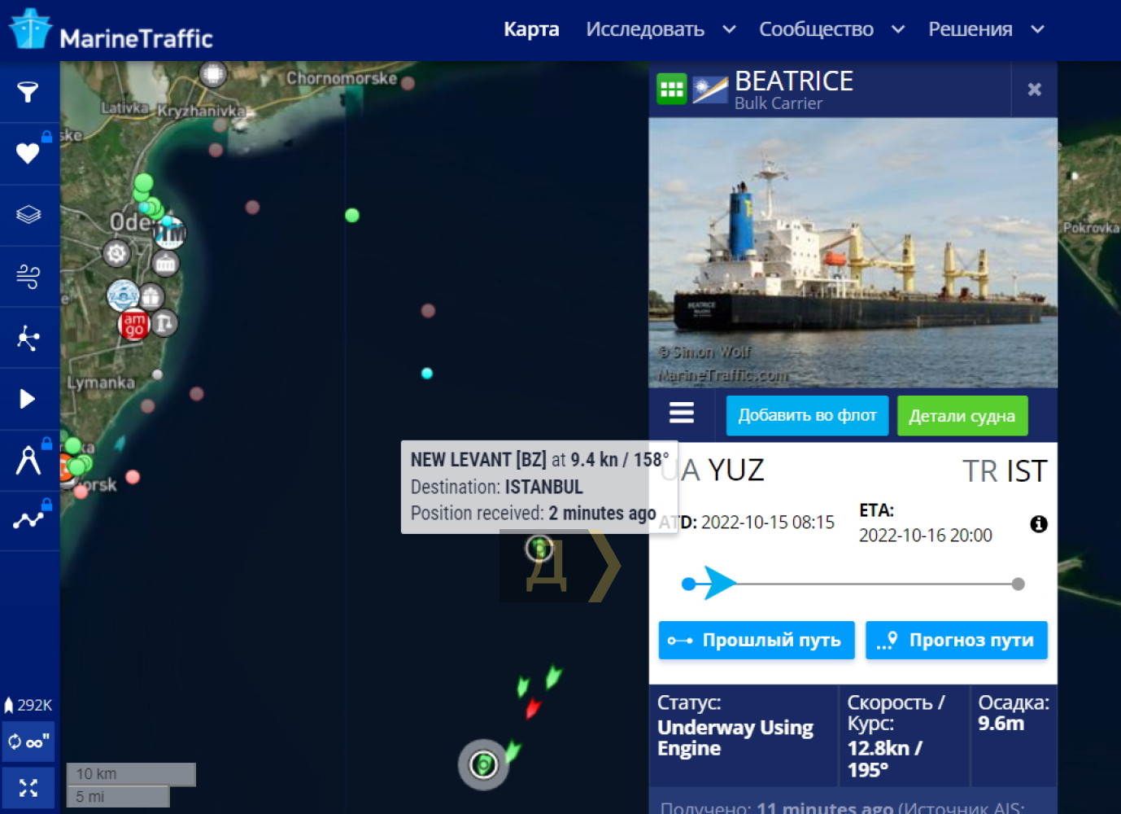Screen dimensions: 1121x814
Task: Click the Детали судна button
Action: pyautogui.click(x=962, y=416)
